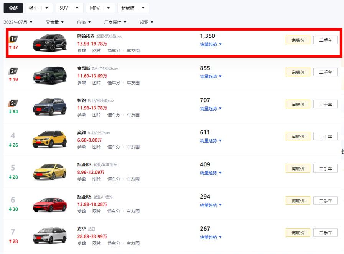
Task: Open the 智跑 model name link
Action: tap(81, 101)
